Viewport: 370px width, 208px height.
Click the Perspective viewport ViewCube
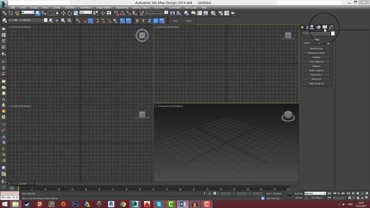coord(288,116)
